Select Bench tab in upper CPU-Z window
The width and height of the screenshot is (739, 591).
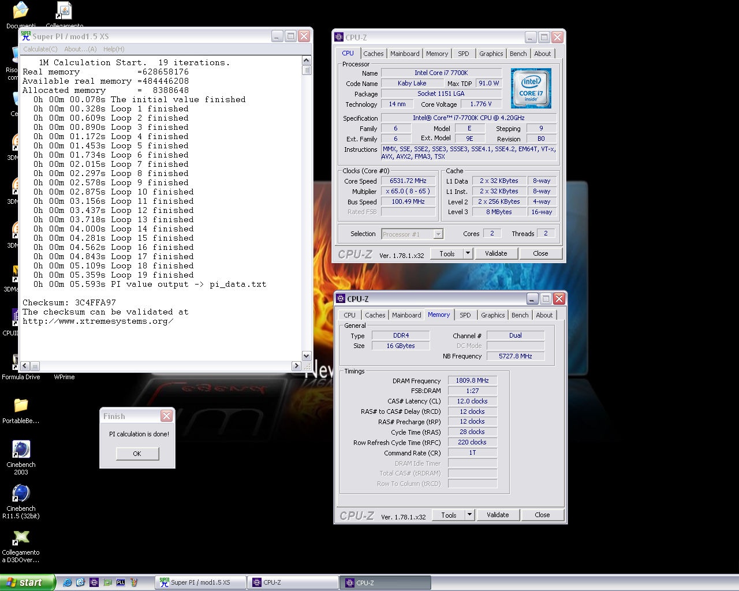[x=518, y=54]
